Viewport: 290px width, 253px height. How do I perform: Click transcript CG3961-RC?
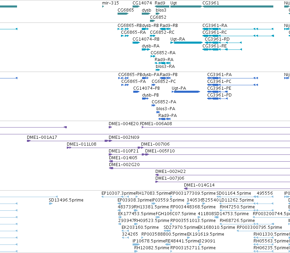coord(238,36)
